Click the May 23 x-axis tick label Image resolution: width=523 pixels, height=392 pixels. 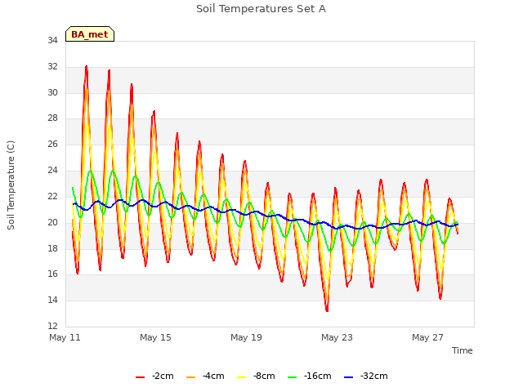click(337, 337)
